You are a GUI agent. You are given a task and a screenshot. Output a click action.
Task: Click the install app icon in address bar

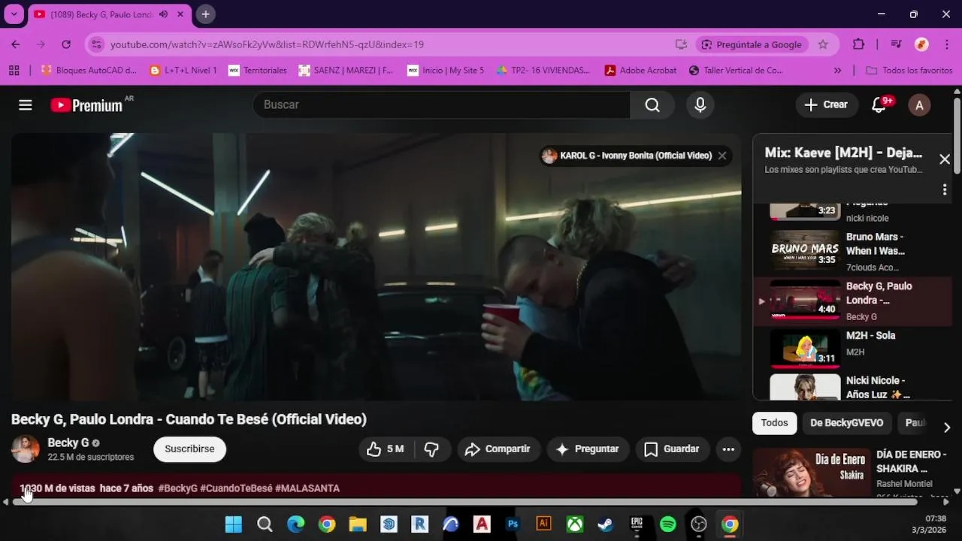coord(681,44)
